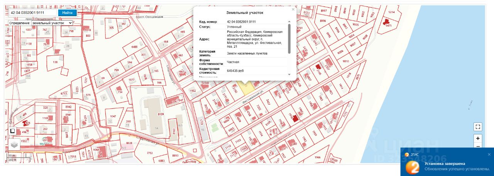Click the Найти search button
Screen dimensions: 494x176
click(67, 13)
